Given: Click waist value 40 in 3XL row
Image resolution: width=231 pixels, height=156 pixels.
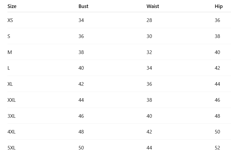Looking at the screenshot, I should coord(149,116).
